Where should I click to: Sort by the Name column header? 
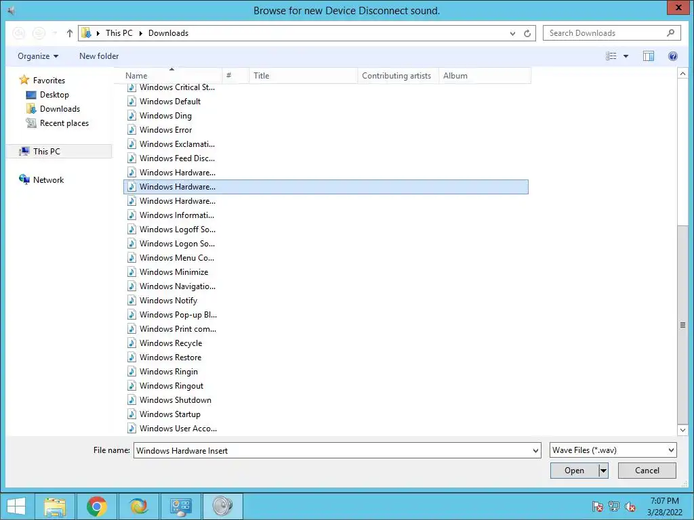pyautogui.click(x=168, y=76)
